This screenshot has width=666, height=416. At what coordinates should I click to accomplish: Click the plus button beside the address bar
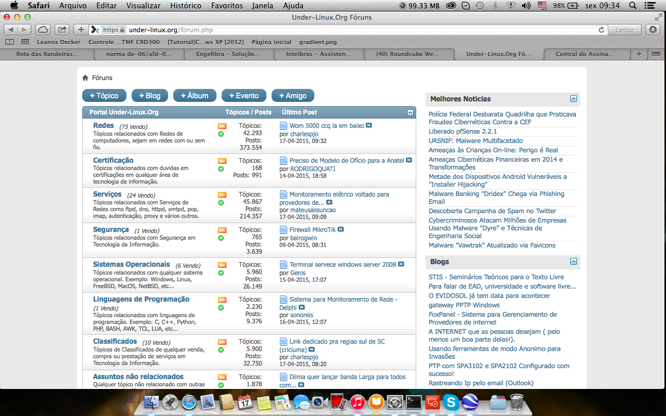click(81, 30)
